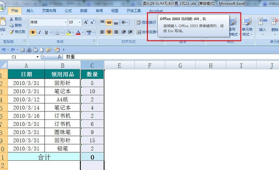279x170 pixels.
Task: Toggle Italic formatting
Action: pos(40,33)
